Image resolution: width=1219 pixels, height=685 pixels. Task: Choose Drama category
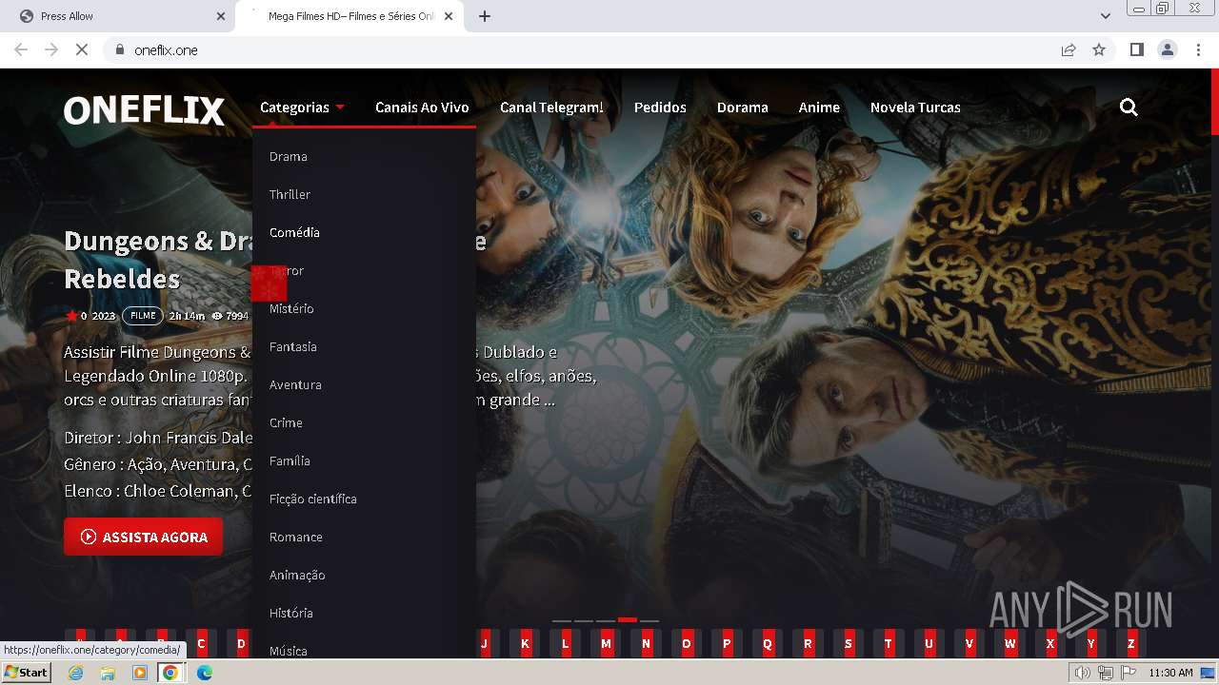click(x=288, y=156)
